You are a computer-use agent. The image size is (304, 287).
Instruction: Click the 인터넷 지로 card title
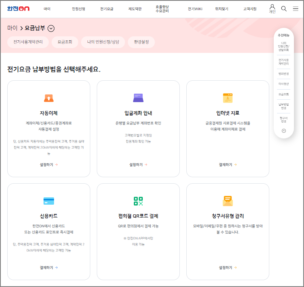click(228, 113)
